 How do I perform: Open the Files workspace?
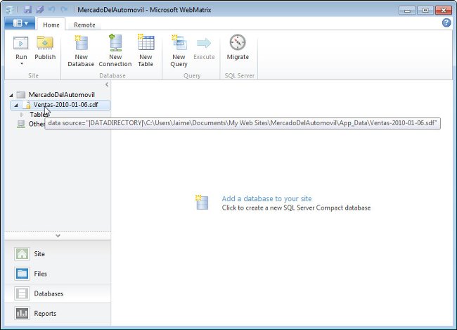[x=58, y=274]
